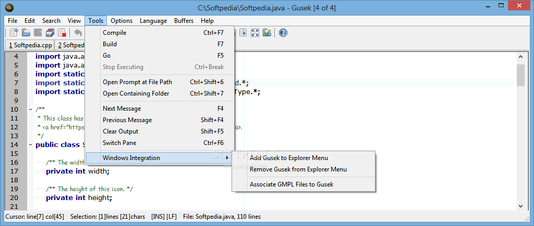Image resolution: width=534 pixels, height=226 pixels.
Task: Click line number 17 in the margin
Action: [x=14, y=171]
